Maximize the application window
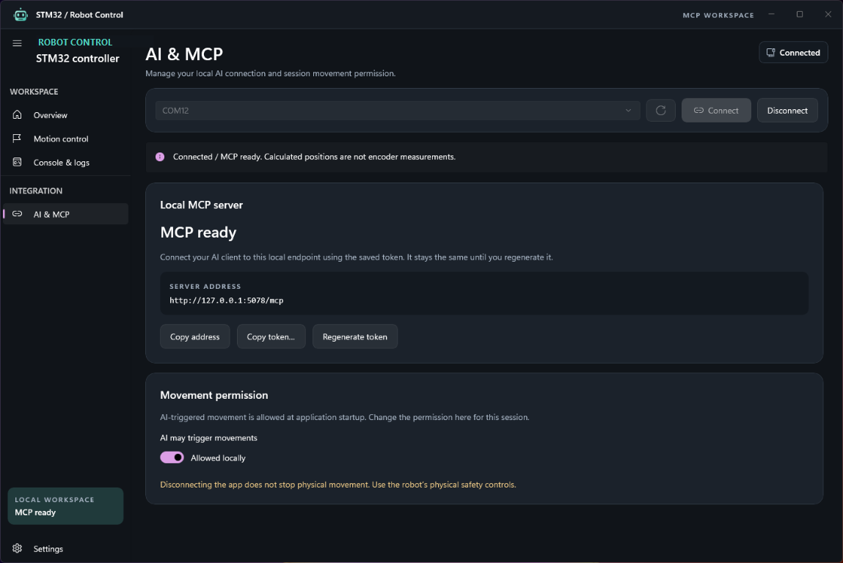Viewport: 843px width, 563px height. [x=800, y=15]
